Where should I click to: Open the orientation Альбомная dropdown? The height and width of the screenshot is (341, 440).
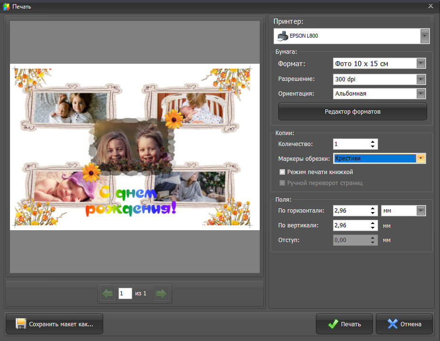(x=420, y=94)
